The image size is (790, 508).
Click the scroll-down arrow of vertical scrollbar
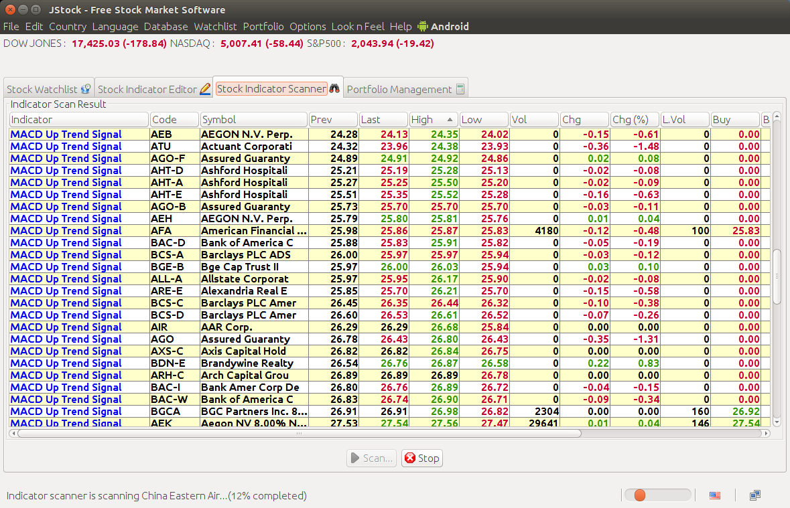pos(777,422)
